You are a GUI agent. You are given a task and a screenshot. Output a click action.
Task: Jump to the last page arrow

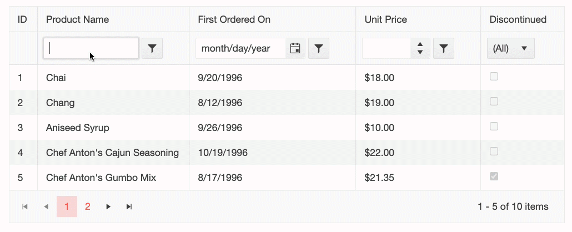click(129, 206)
